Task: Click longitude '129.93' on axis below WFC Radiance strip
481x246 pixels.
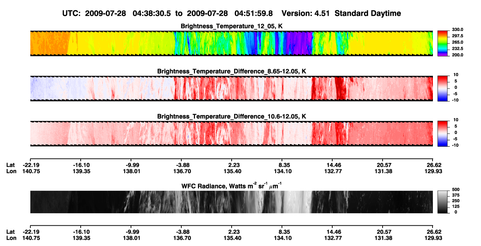Action: pos(433,238)
